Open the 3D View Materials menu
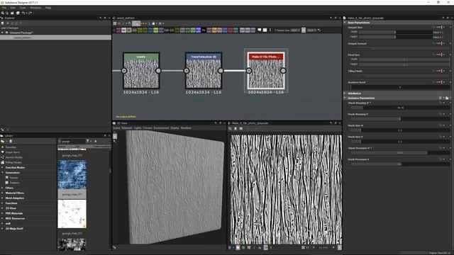 coord(127,127)
